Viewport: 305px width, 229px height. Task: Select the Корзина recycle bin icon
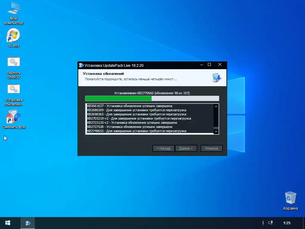pyautogui.click(x=290, y=201)
